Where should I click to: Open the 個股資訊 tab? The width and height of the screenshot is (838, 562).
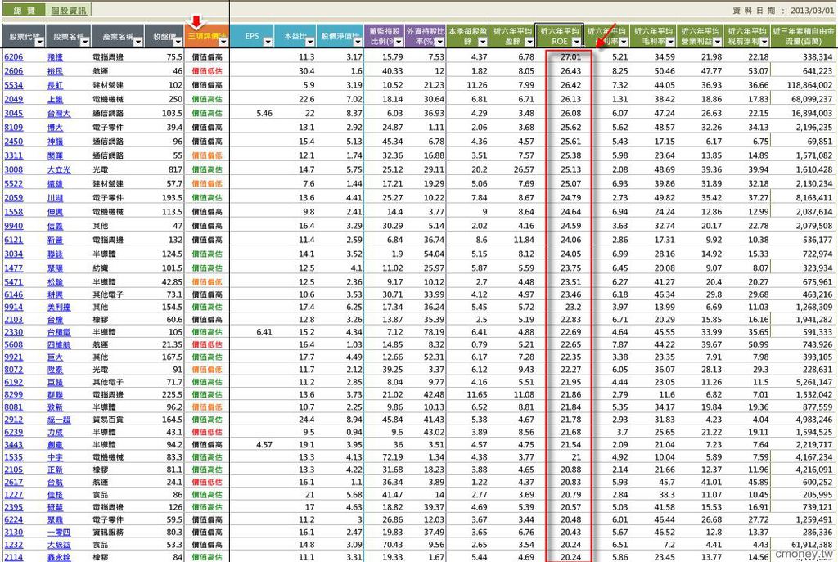69,10
